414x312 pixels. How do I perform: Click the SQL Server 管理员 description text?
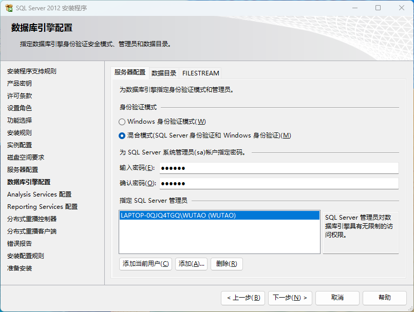359,226
